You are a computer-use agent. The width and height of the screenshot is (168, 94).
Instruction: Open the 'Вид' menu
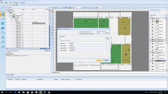[10, 3]
